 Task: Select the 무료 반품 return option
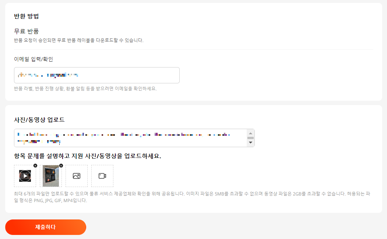pyautogui.click(x=27, y=31)
